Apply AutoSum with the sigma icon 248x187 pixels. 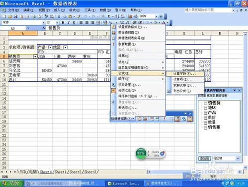pos(109,16)
